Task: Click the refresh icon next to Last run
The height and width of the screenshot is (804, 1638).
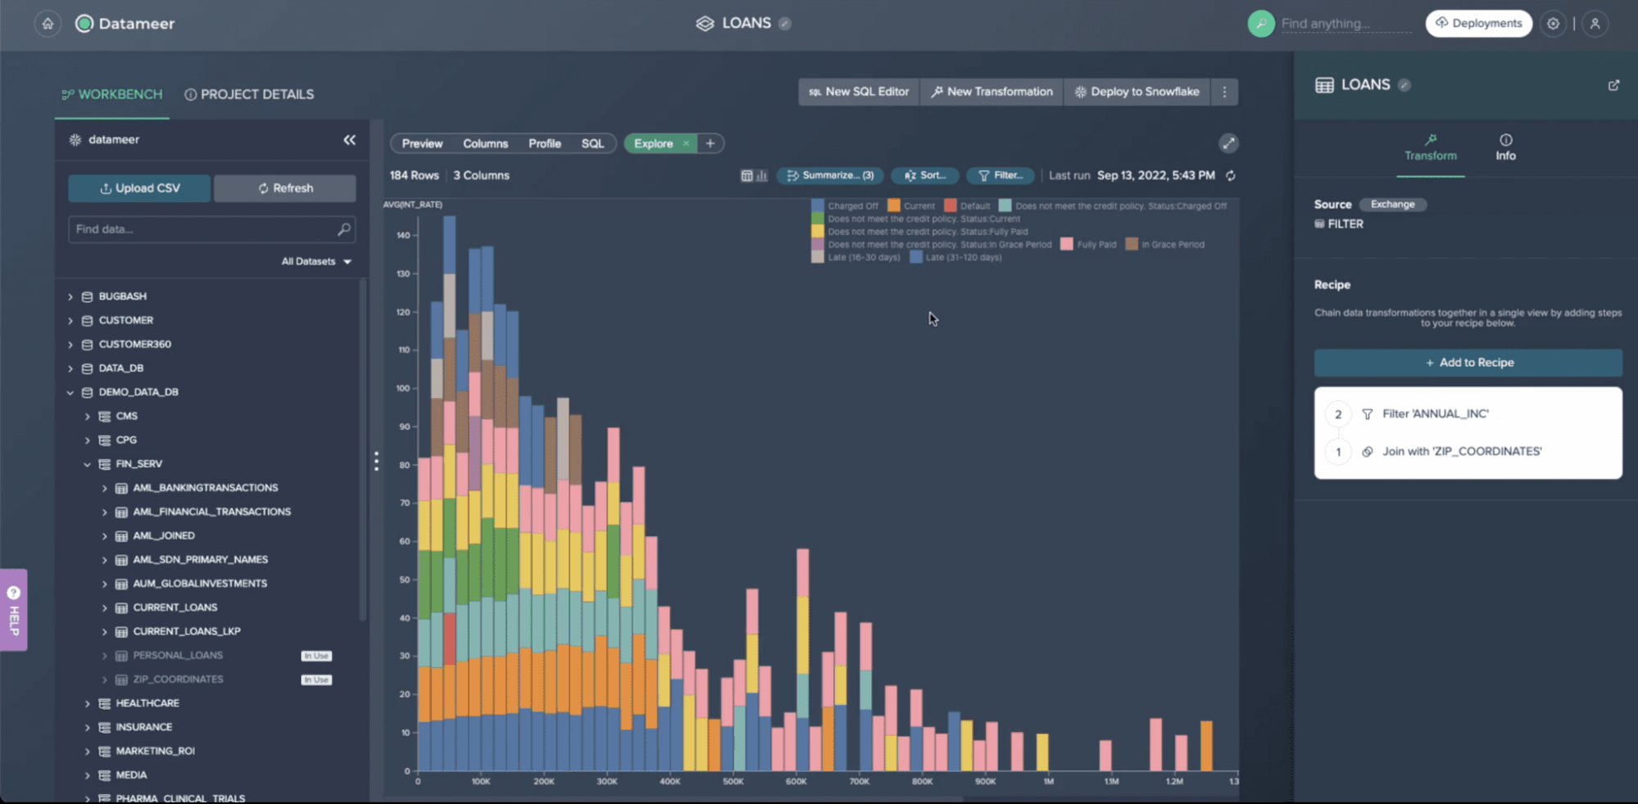Action: (1231, 175)
